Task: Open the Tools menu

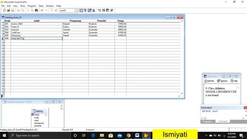Action: (x=22, y=6)
